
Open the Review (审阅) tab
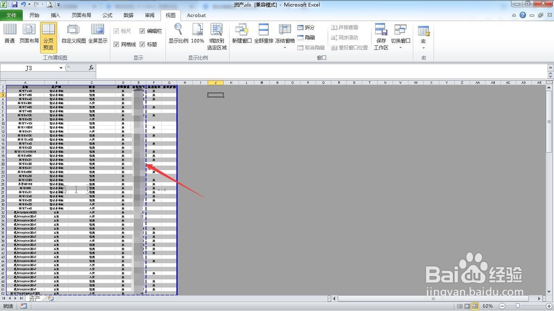[150, 15]
